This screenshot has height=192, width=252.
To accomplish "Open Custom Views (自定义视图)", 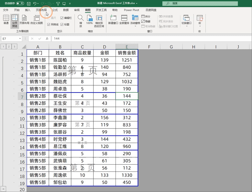I will click(37, 20).
